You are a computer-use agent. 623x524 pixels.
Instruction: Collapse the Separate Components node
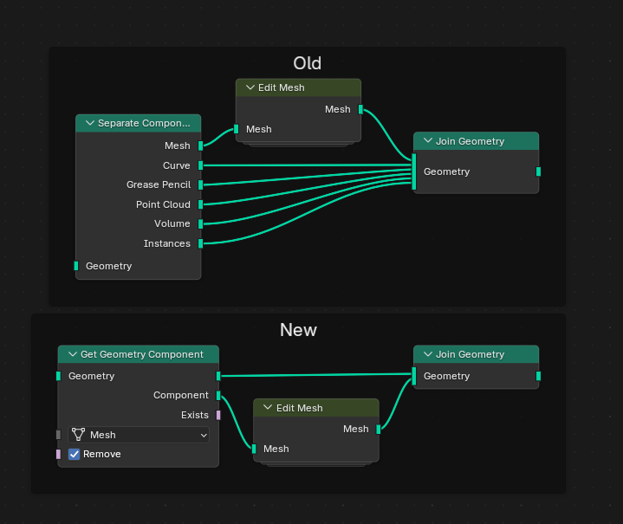click(x=90, y=123)
